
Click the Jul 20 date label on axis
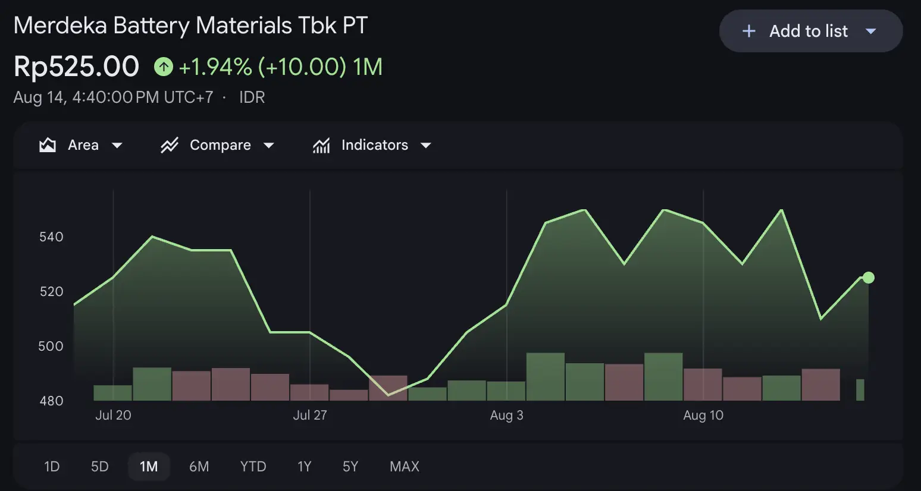coord(113,416)
